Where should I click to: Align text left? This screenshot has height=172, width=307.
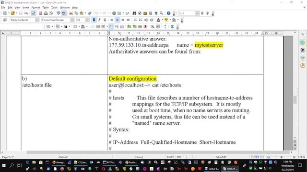112,20
